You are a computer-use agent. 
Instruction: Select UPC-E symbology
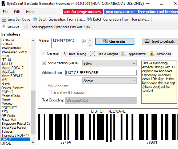15,143
